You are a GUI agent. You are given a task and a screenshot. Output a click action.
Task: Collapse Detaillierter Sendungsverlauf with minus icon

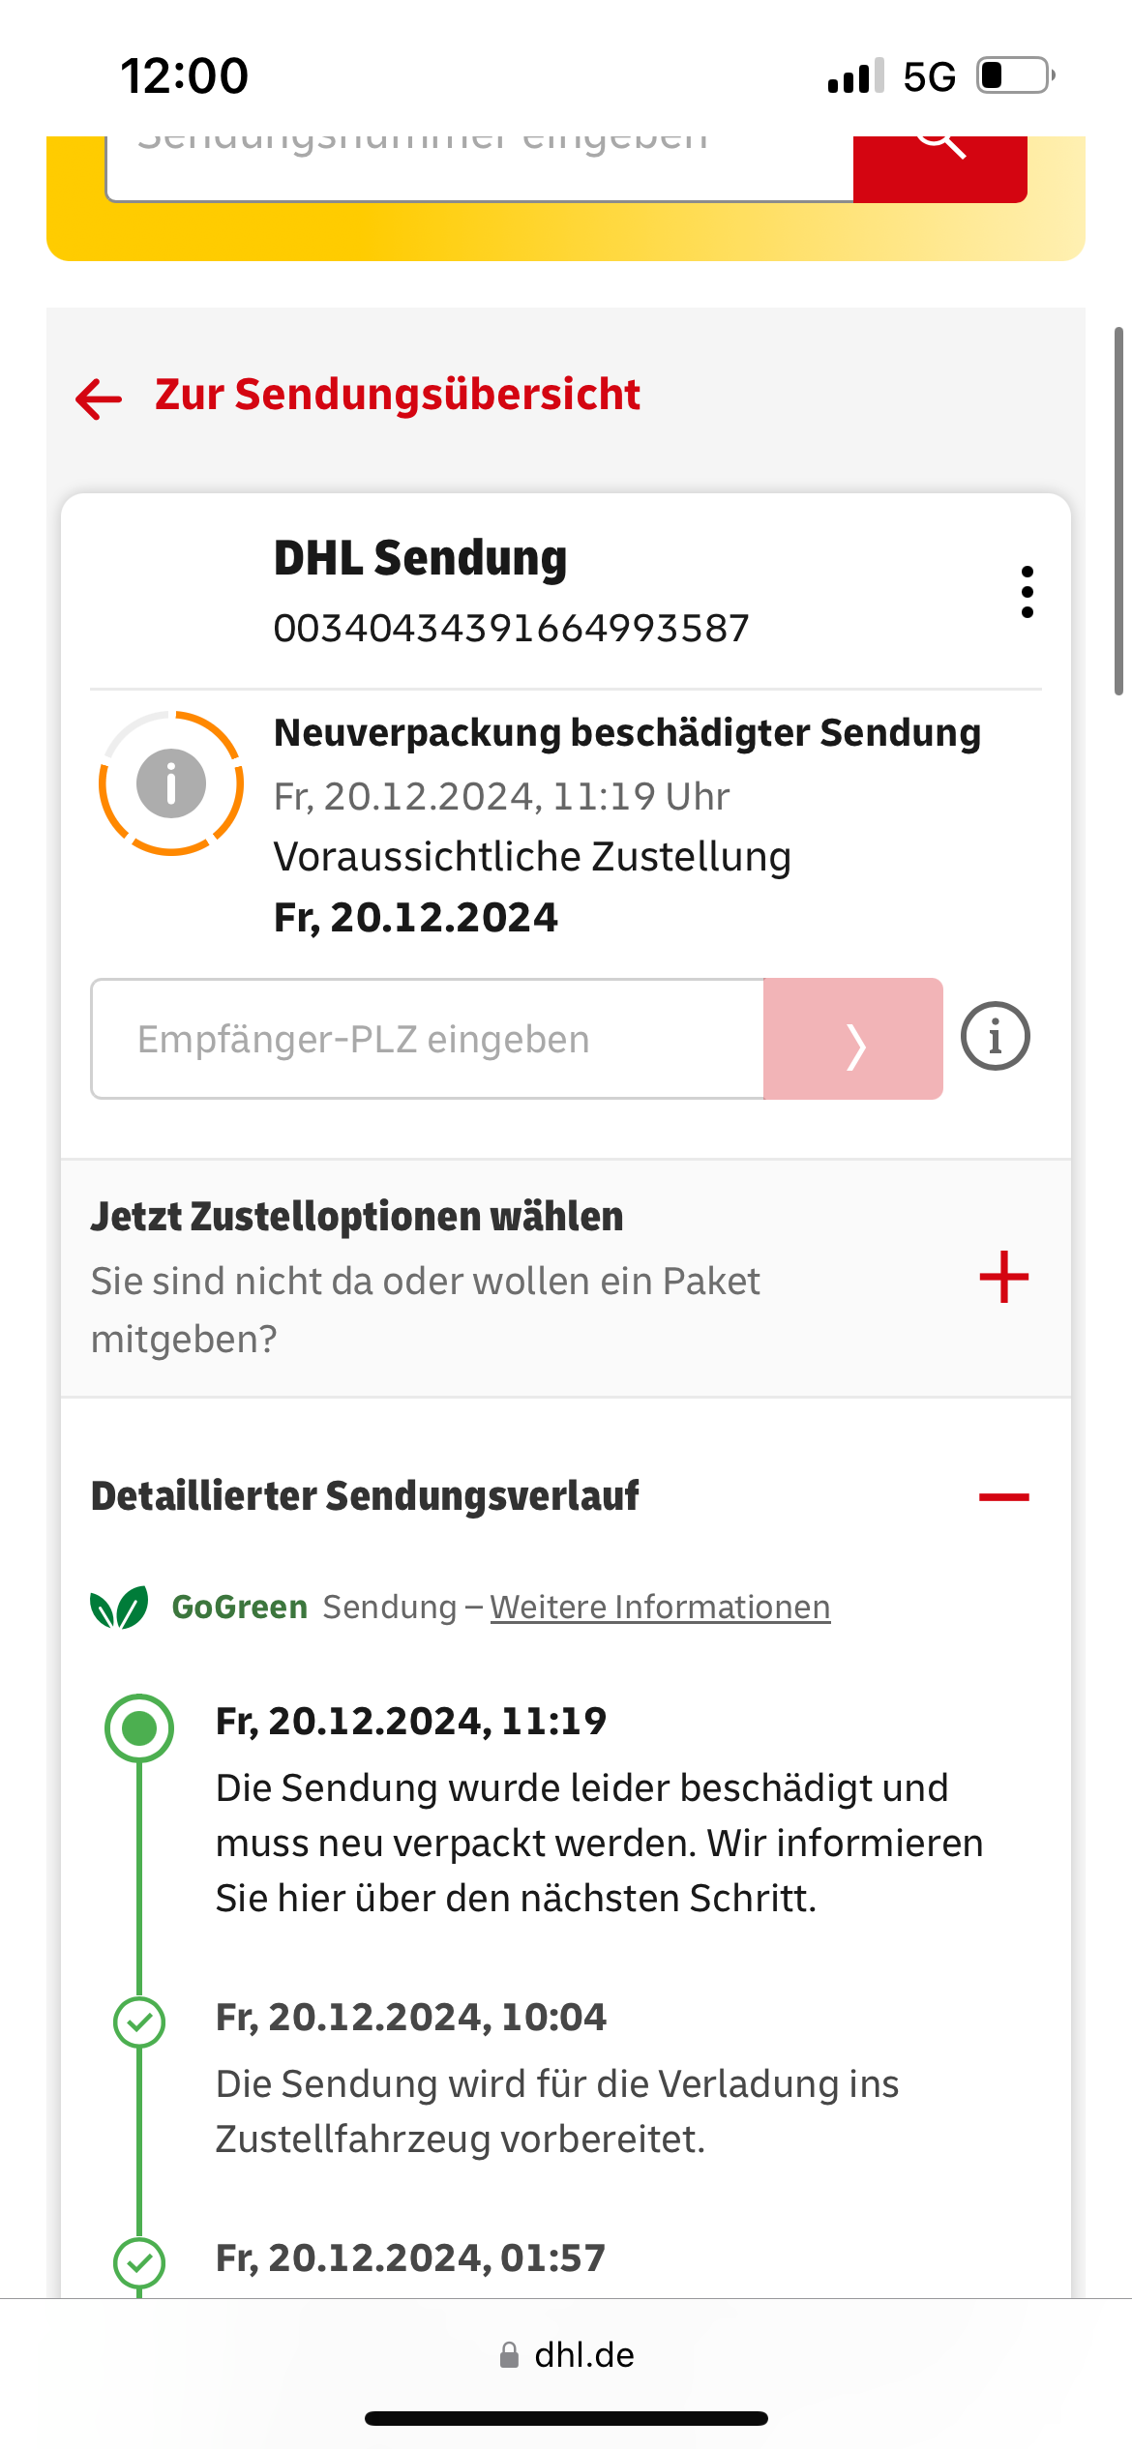point(1003,1497)
